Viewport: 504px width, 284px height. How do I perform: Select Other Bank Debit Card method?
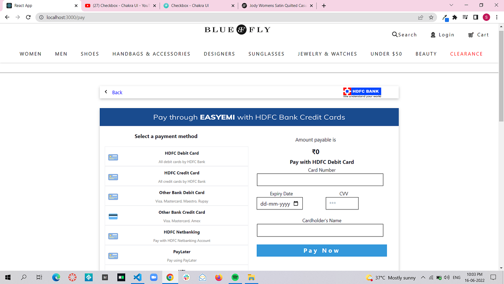tap(176, 196)
